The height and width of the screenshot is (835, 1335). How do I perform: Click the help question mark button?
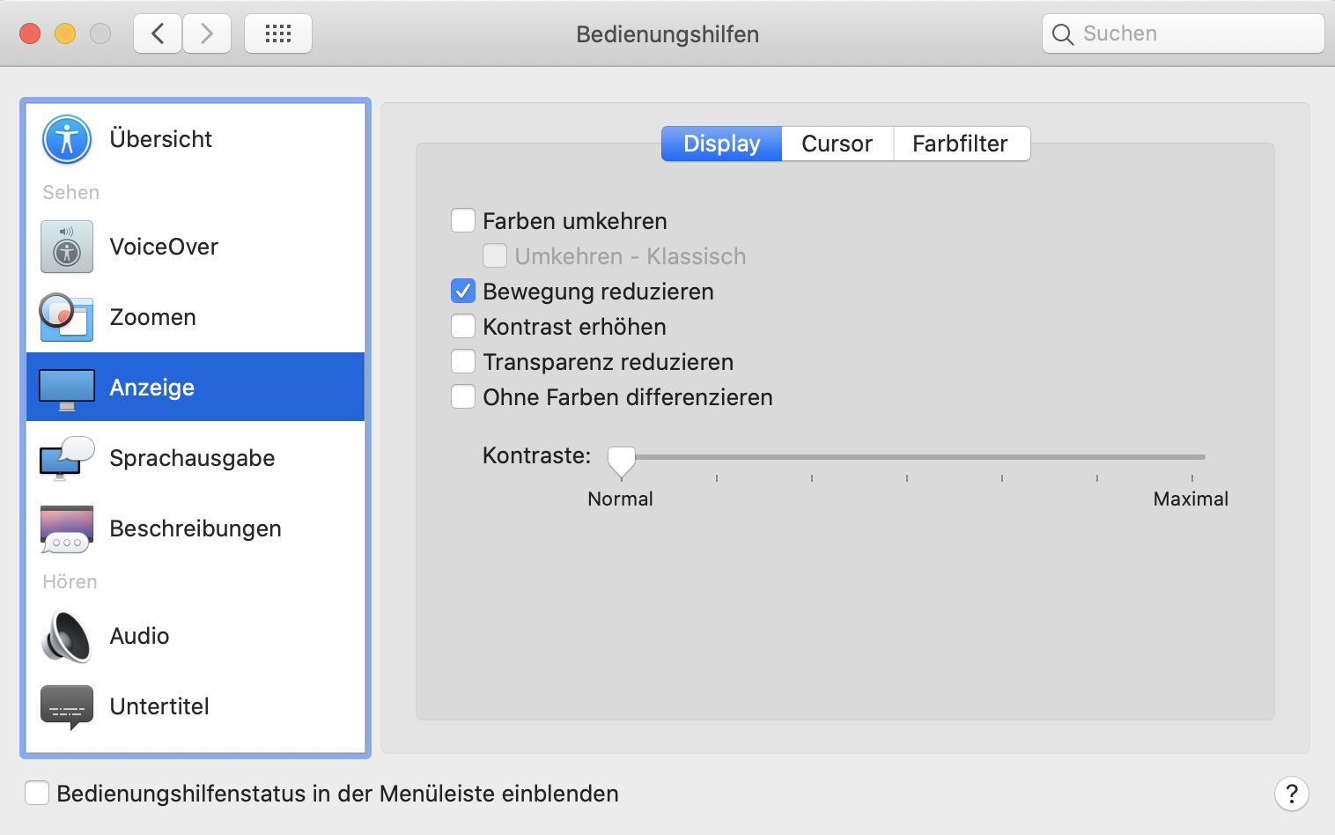tap(1291, 794)
